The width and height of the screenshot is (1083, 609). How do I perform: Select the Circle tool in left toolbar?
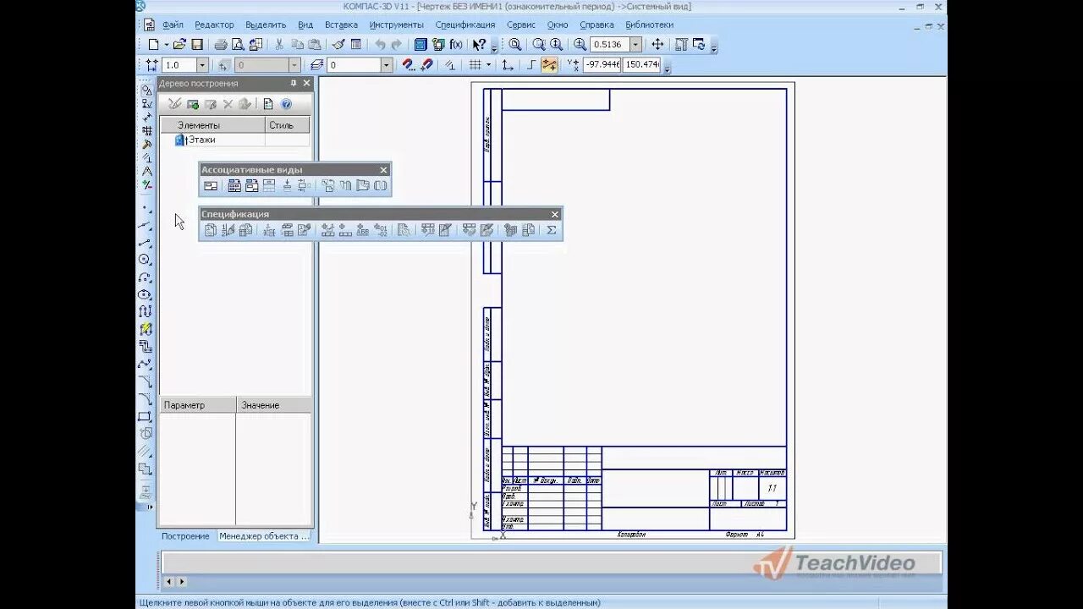[146, 260]
